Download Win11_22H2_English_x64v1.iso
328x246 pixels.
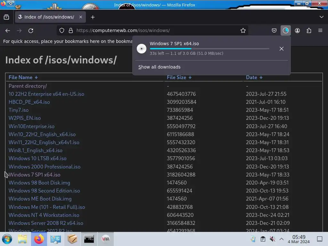pos(44,142)
